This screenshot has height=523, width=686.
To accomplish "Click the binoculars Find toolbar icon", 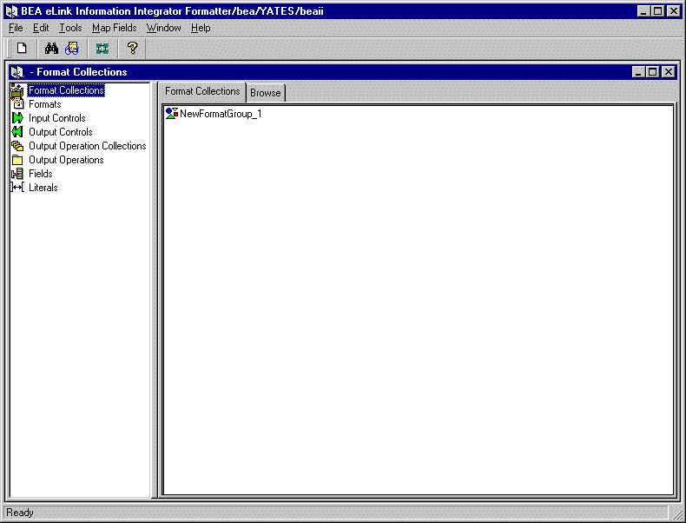I will click(51, 48).
